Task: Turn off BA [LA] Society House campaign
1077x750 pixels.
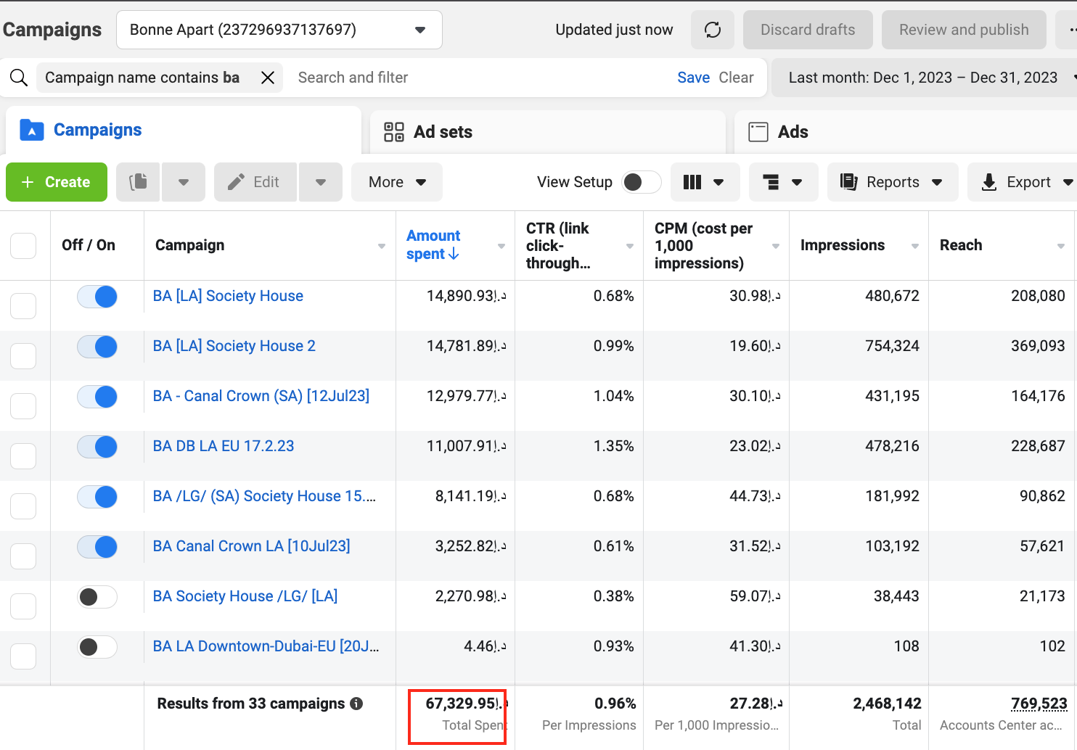Action: tap(97, 297)
